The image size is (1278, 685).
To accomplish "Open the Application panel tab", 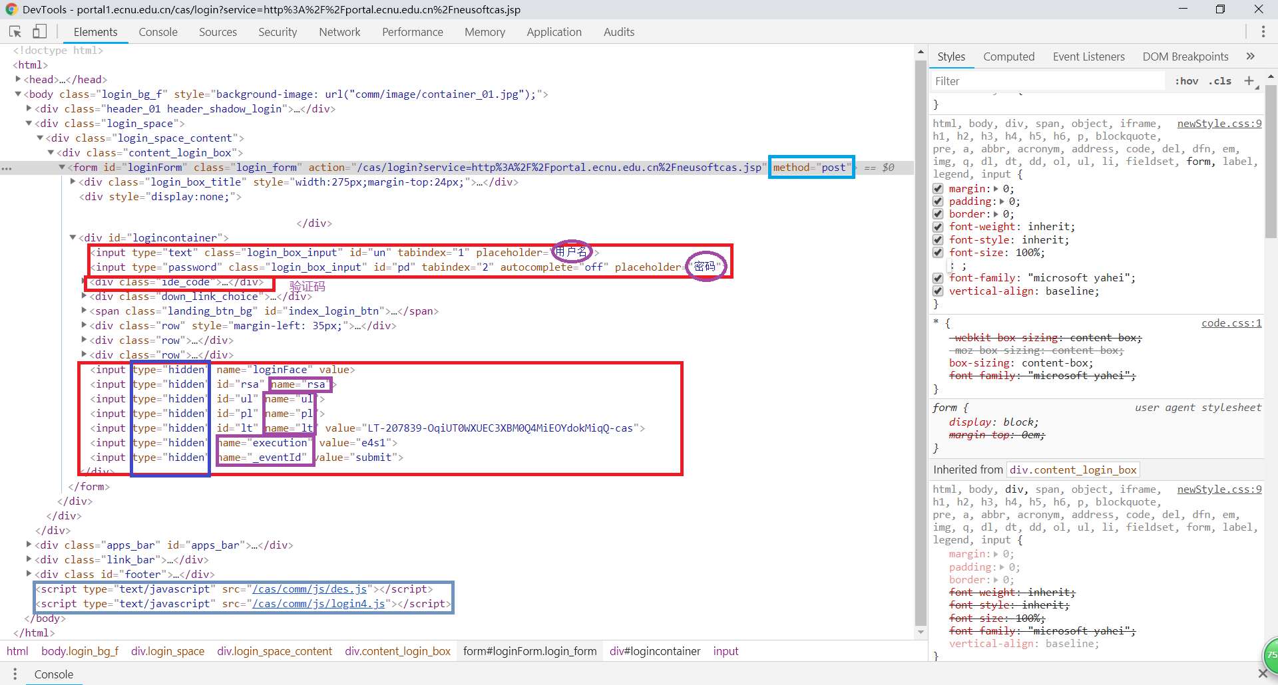I will [x=554, y=32].
